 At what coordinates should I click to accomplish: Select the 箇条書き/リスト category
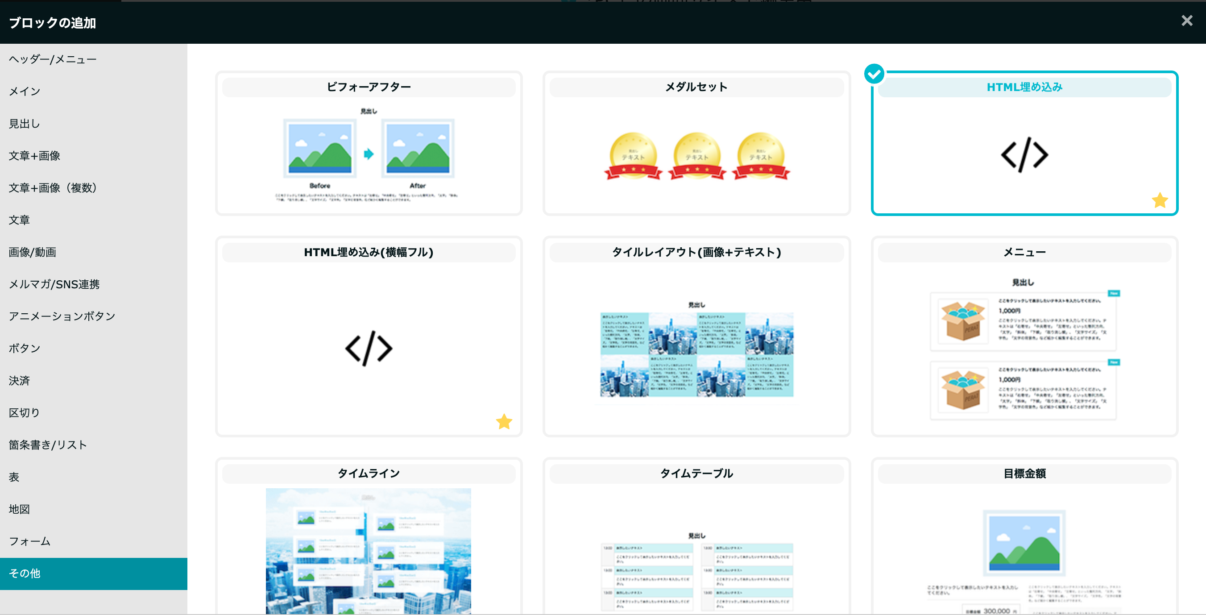(94, 445)
